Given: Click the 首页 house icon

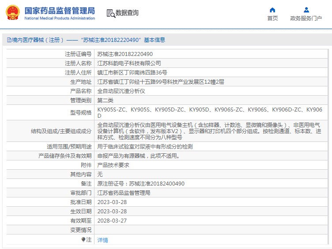Looking at the screenshot, I should click(272, 10).
